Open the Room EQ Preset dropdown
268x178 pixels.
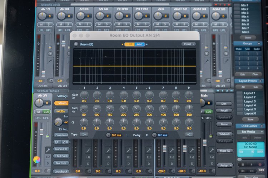[x=188, y=44]
